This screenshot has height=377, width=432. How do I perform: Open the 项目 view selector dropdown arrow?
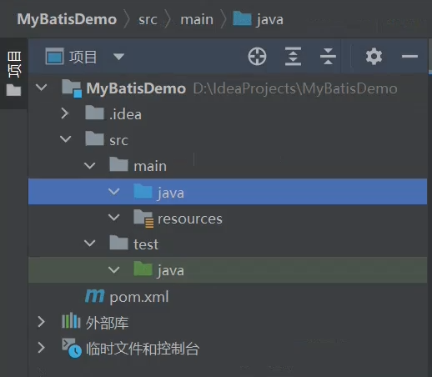(118, 57)
